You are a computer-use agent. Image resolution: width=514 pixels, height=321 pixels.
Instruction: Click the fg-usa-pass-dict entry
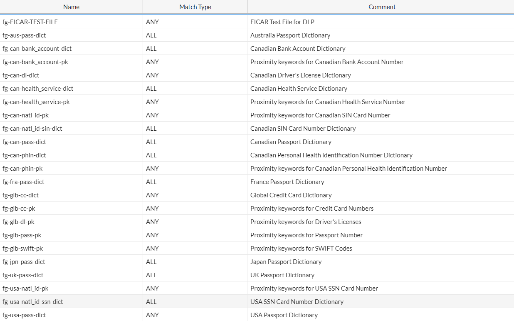click(23, 315)
